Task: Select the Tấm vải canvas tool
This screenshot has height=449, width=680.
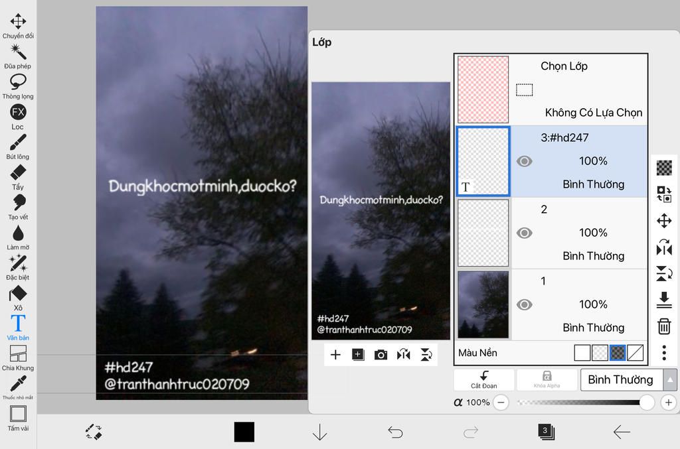Action: tap(18, 418)
